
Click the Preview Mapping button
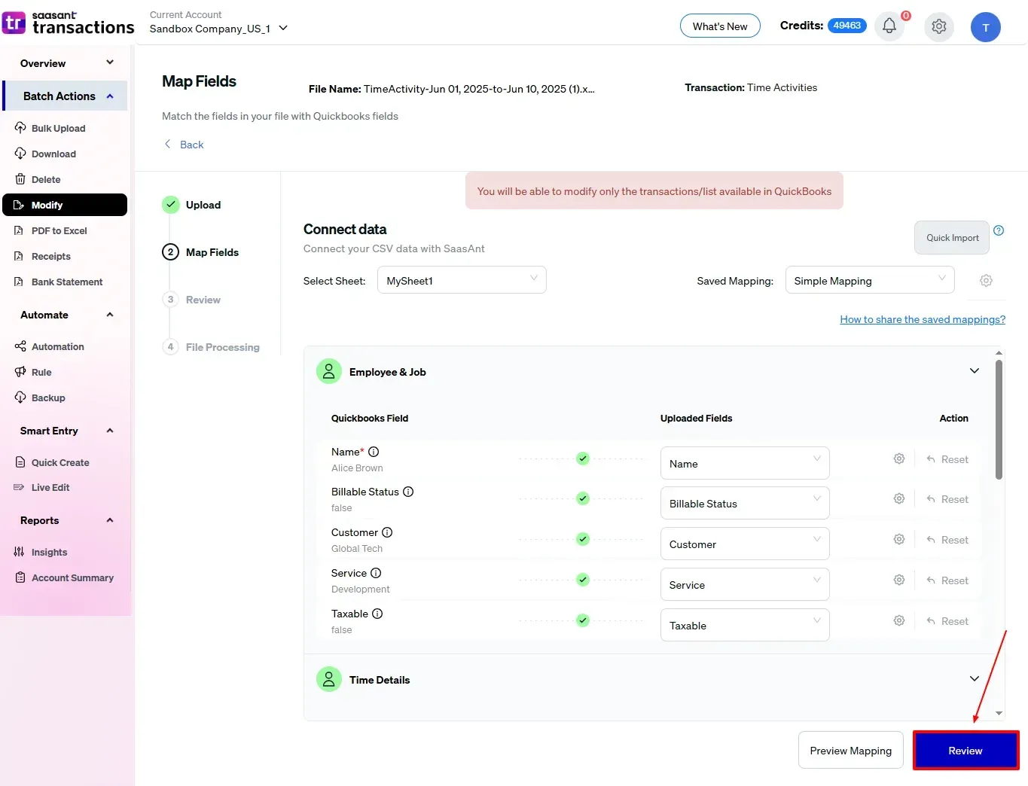click(x=850, y=750)
